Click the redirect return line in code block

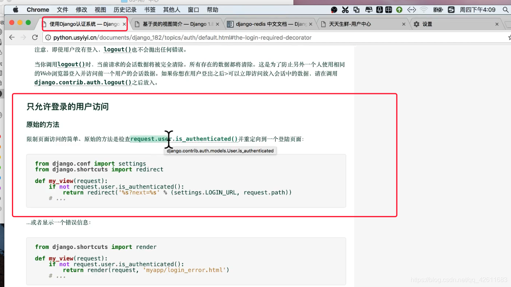click(x=177, y=193)
